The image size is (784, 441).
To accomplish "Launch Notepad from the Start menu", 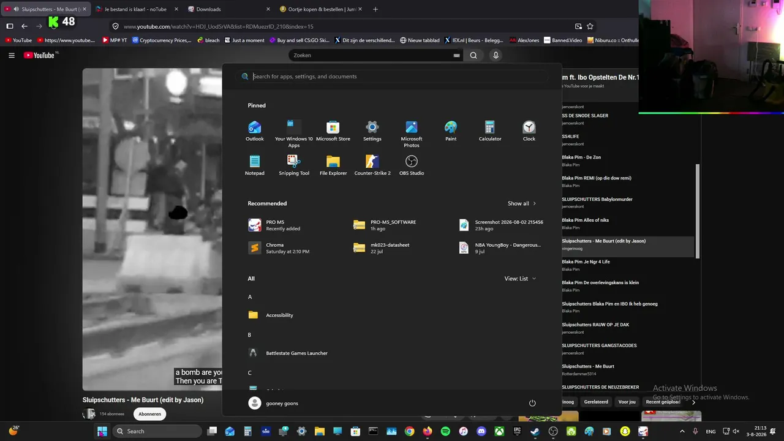I will tap(255, 165).
